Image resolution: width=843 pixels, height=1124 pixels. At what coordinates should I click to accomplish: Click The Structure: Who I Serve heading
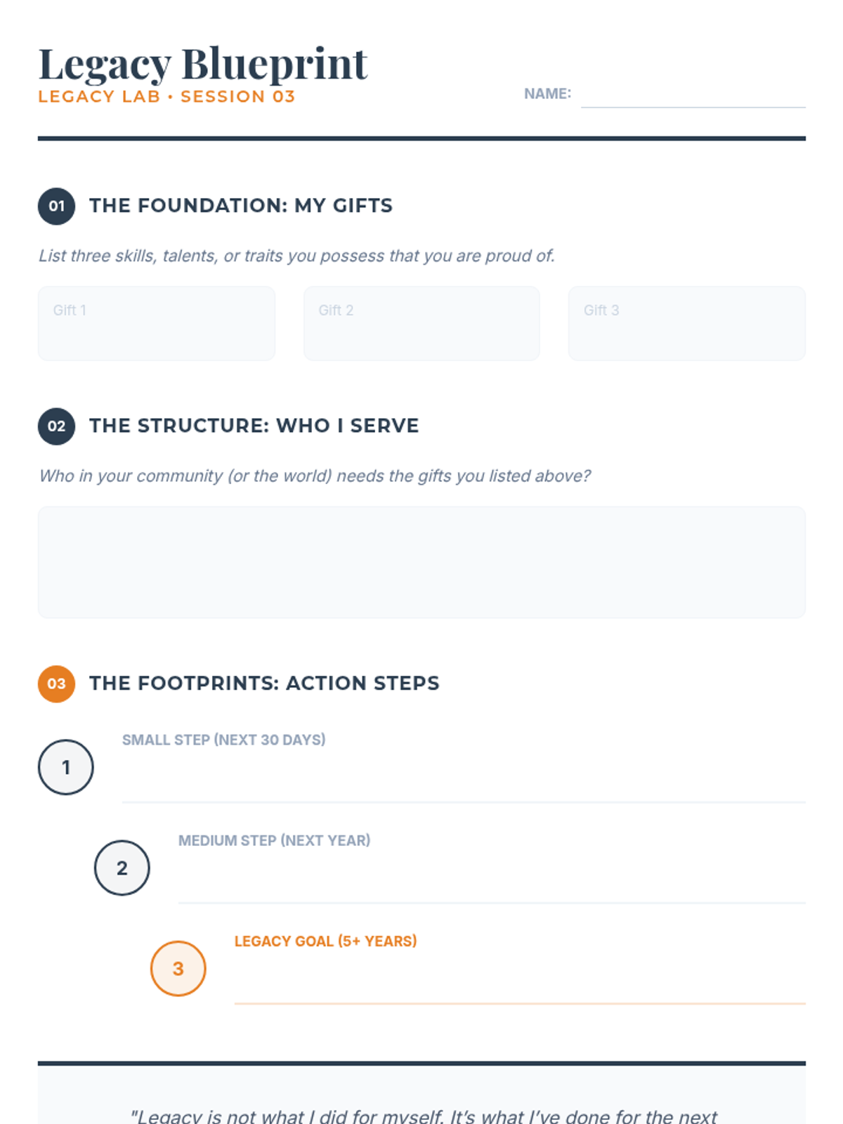[254, 426]
